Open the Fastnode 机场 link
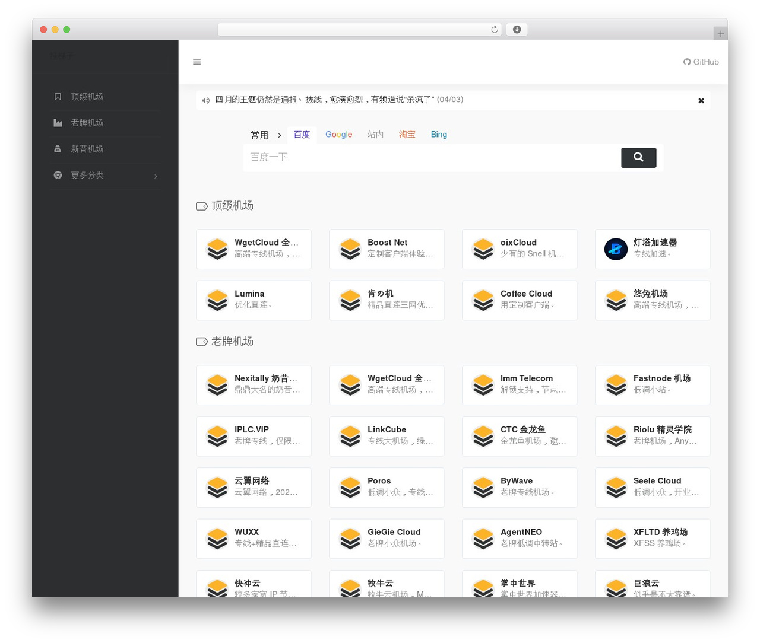The image size is (760, 643). (653, 385)
